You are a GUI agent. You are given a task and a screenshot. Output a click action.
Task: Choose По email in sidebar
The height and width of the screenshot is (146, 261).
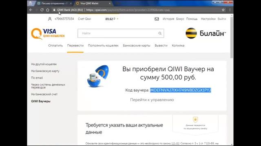pos(37,78)
